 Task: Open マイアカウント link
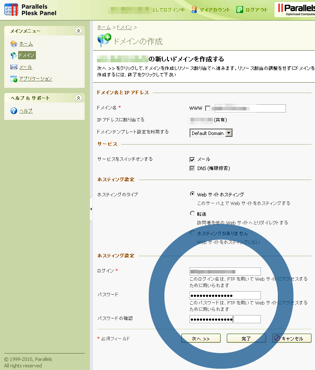click(215, 10)
